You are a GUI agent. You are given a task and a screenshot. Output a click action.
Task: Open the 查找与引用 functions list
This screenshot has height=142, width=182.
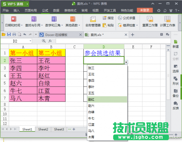(x=32, y=21)
